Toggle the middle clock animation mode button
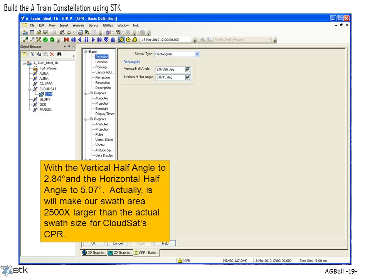Viewport: 370px width, 277px height. click(x=128, y=40)
